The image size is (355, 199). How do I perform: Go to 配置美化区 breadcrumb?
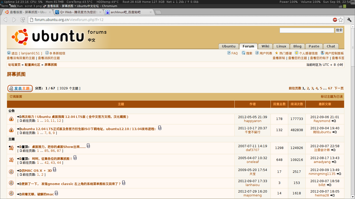(32, 65)
